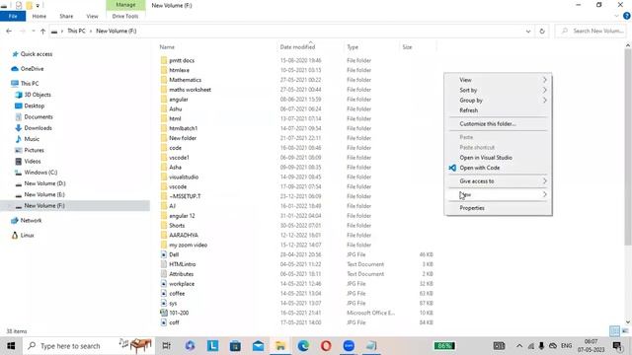Open the New submenu in context menu
This screenshot has height=355, width=632.
pos(498,195)
